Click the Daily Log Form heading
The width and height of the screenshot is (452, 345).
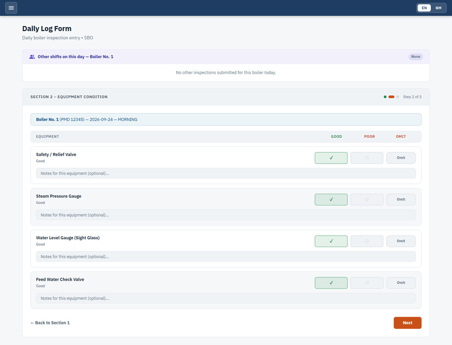coord(47,29)
